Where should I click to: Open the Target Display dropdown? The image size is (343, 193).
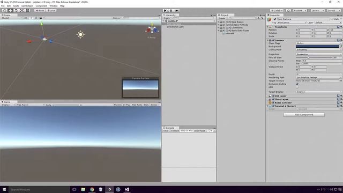coord(319,92)
